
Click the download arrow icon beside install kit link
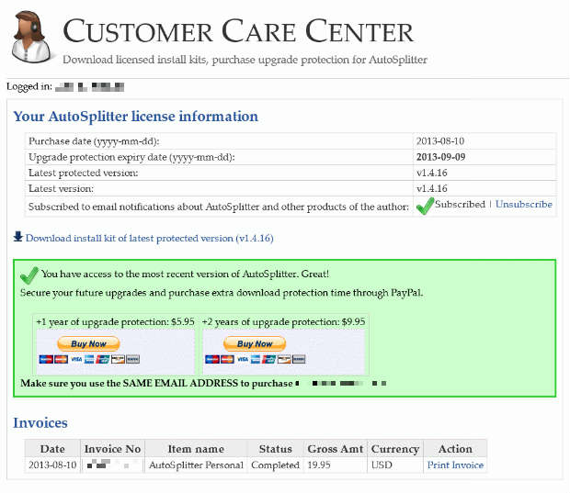(x=17, y=237)
